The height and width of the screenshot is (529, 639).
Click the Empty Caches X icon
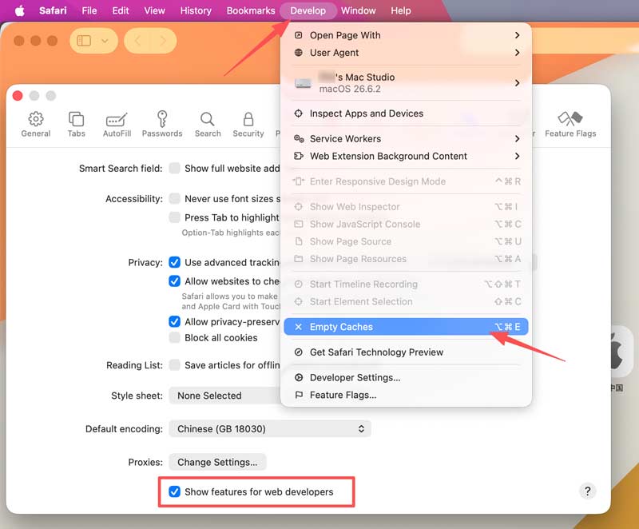[x=298, y=327]
